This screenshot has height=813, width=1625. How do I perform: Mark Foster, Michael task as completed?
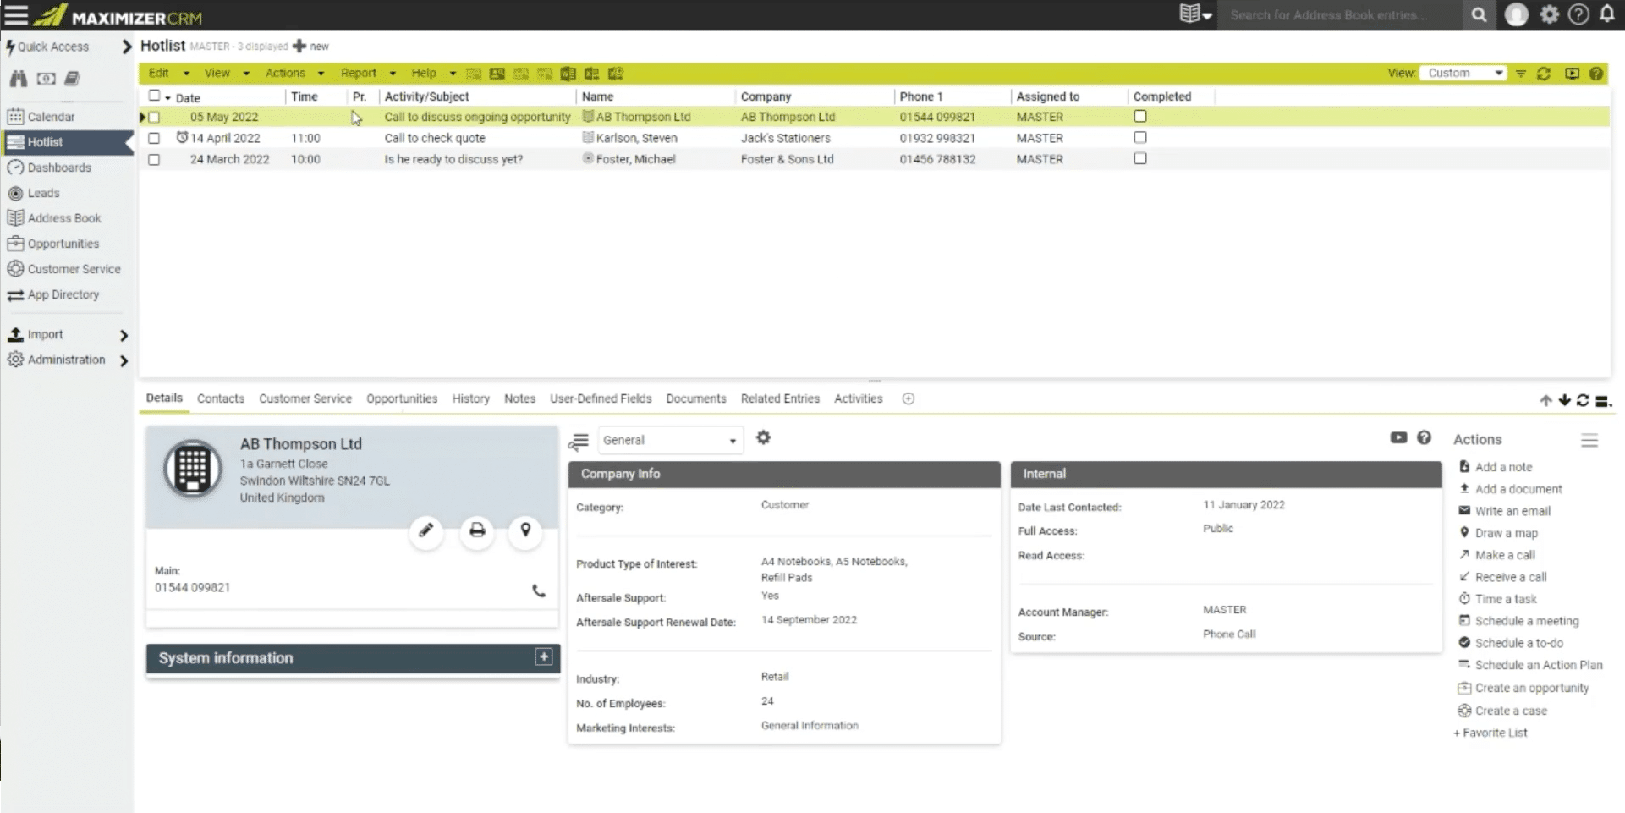tap(1140, 158)
